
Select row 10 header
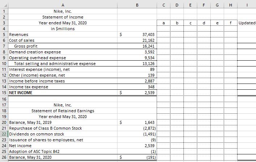click(4, 64)
